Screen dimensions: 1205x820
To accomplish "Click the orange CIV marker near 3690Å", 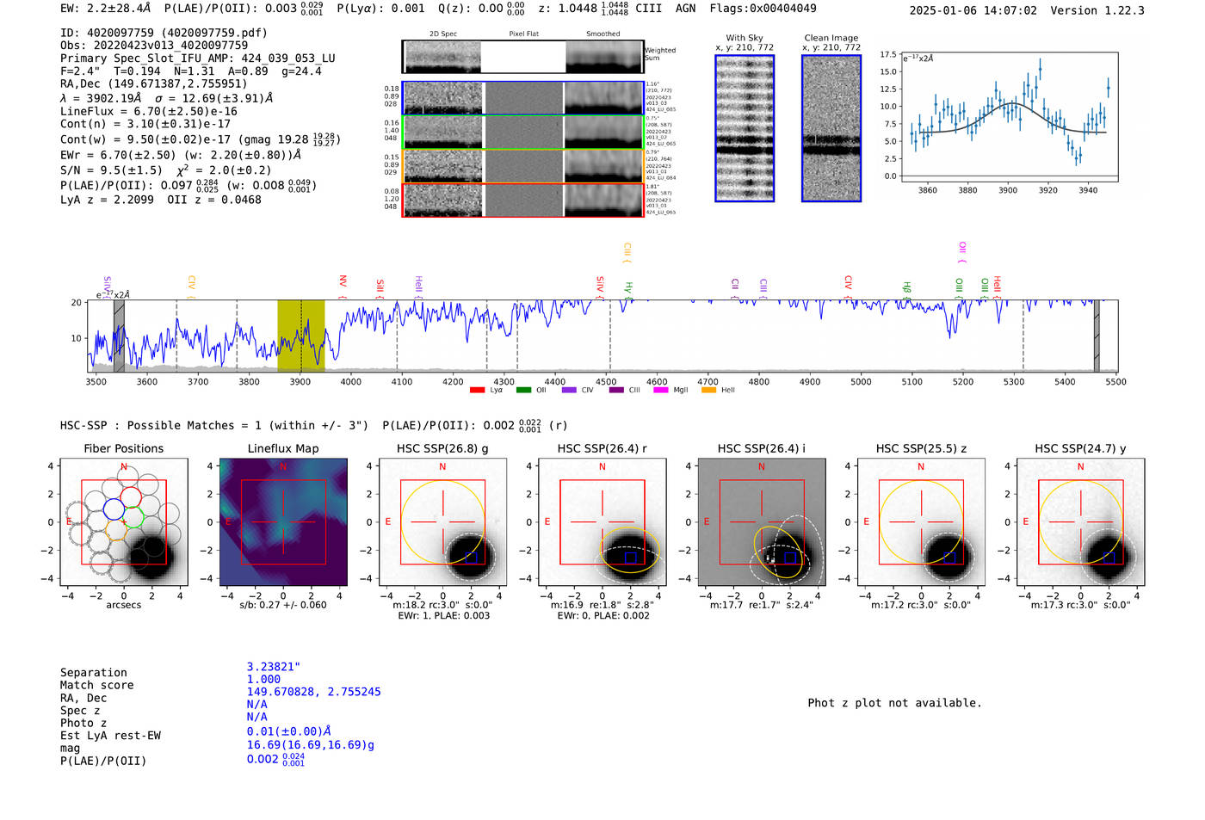I will [191, 287].
